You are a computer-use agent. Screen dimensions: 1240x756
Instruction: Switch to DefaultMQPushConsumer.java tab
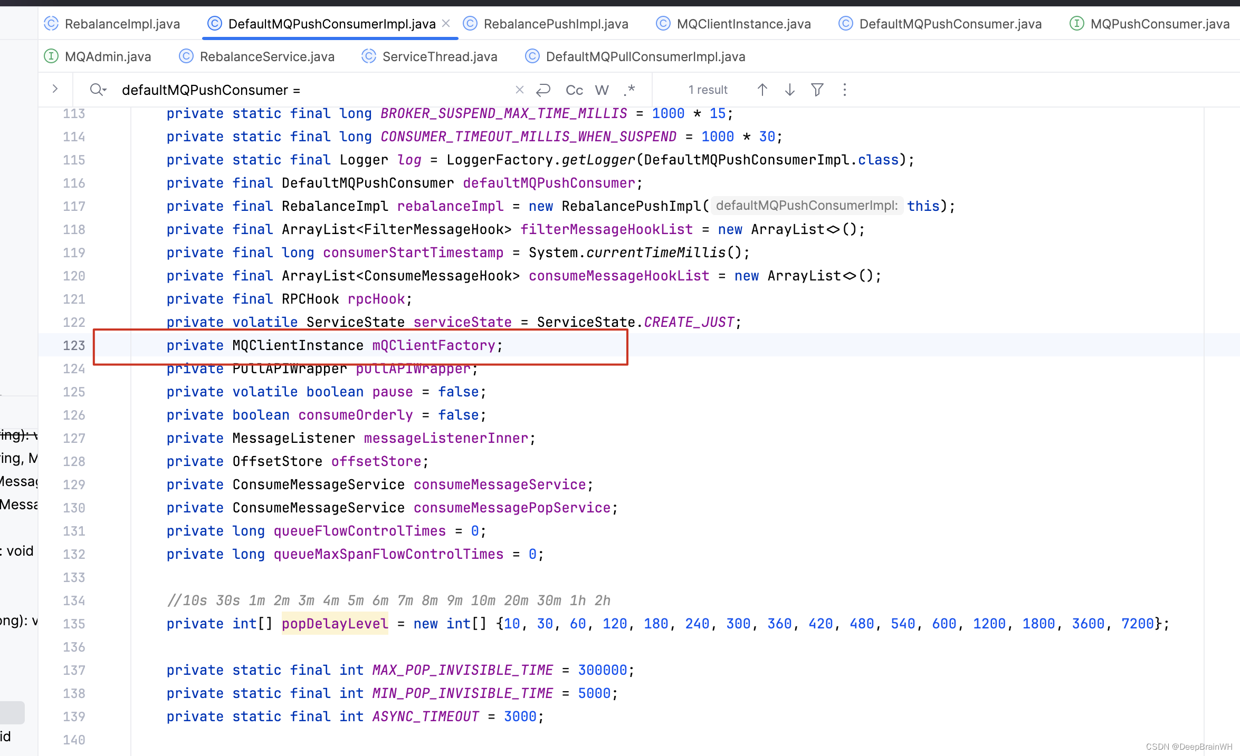[940, 24]
